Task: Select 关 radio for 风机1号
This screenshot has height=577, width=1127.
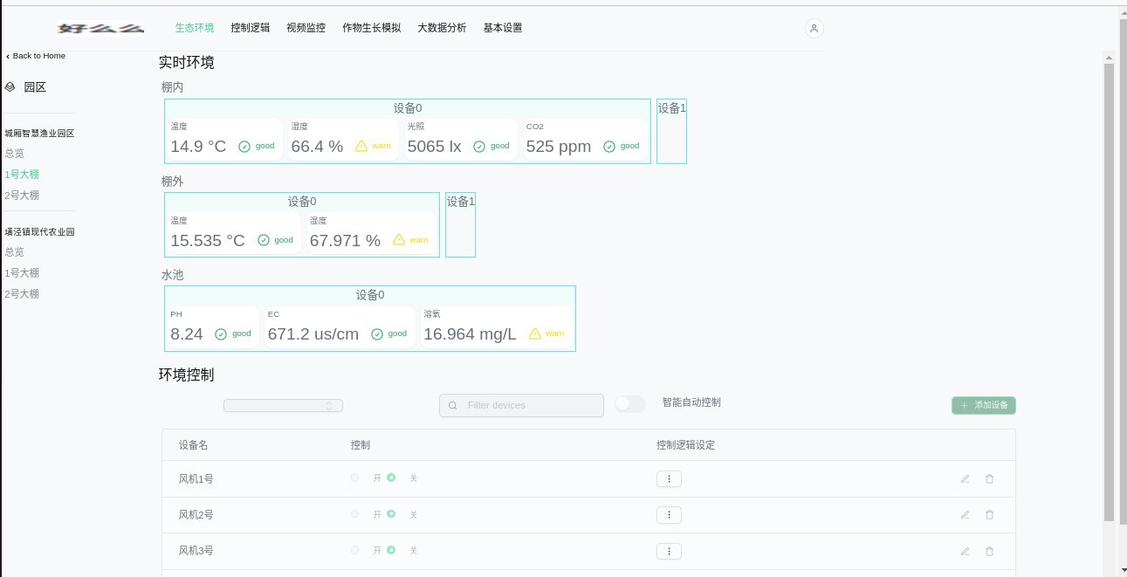Action: pyautogui.click(x=391, y=477)
